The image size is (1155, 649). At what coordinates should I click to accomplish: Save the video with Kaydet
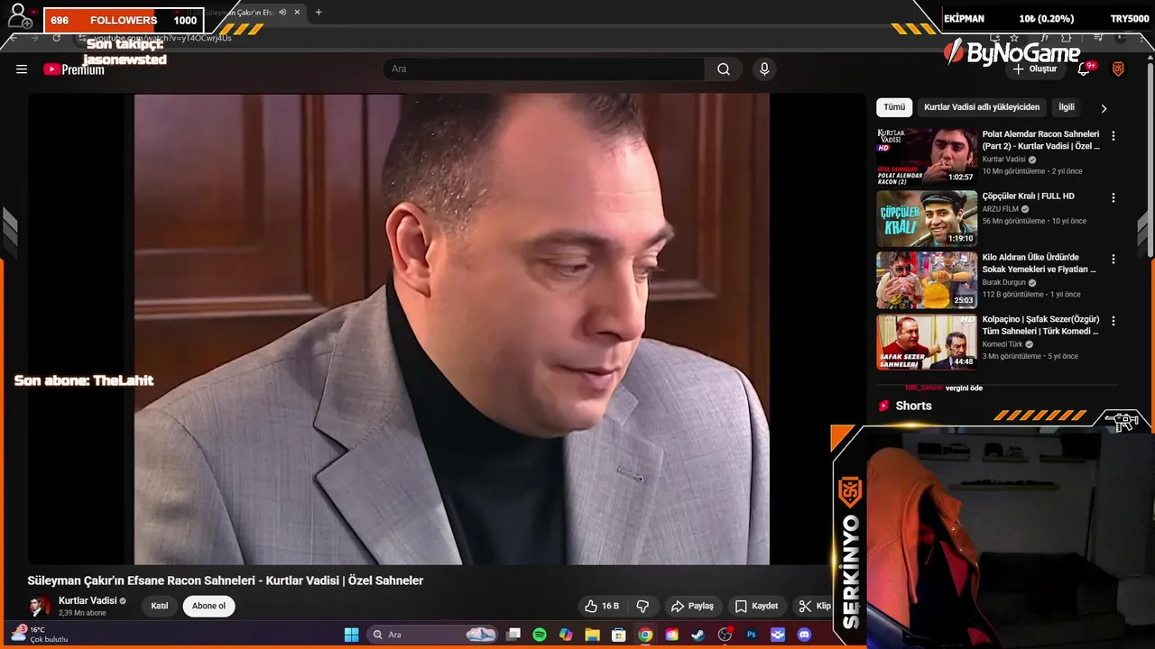[x=756, y=606]
